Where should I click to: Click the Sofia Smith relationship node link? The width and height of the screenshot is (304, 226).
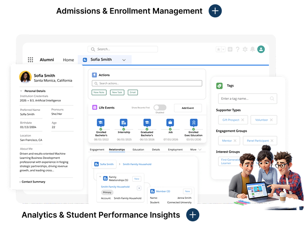[x=107, y=164]
